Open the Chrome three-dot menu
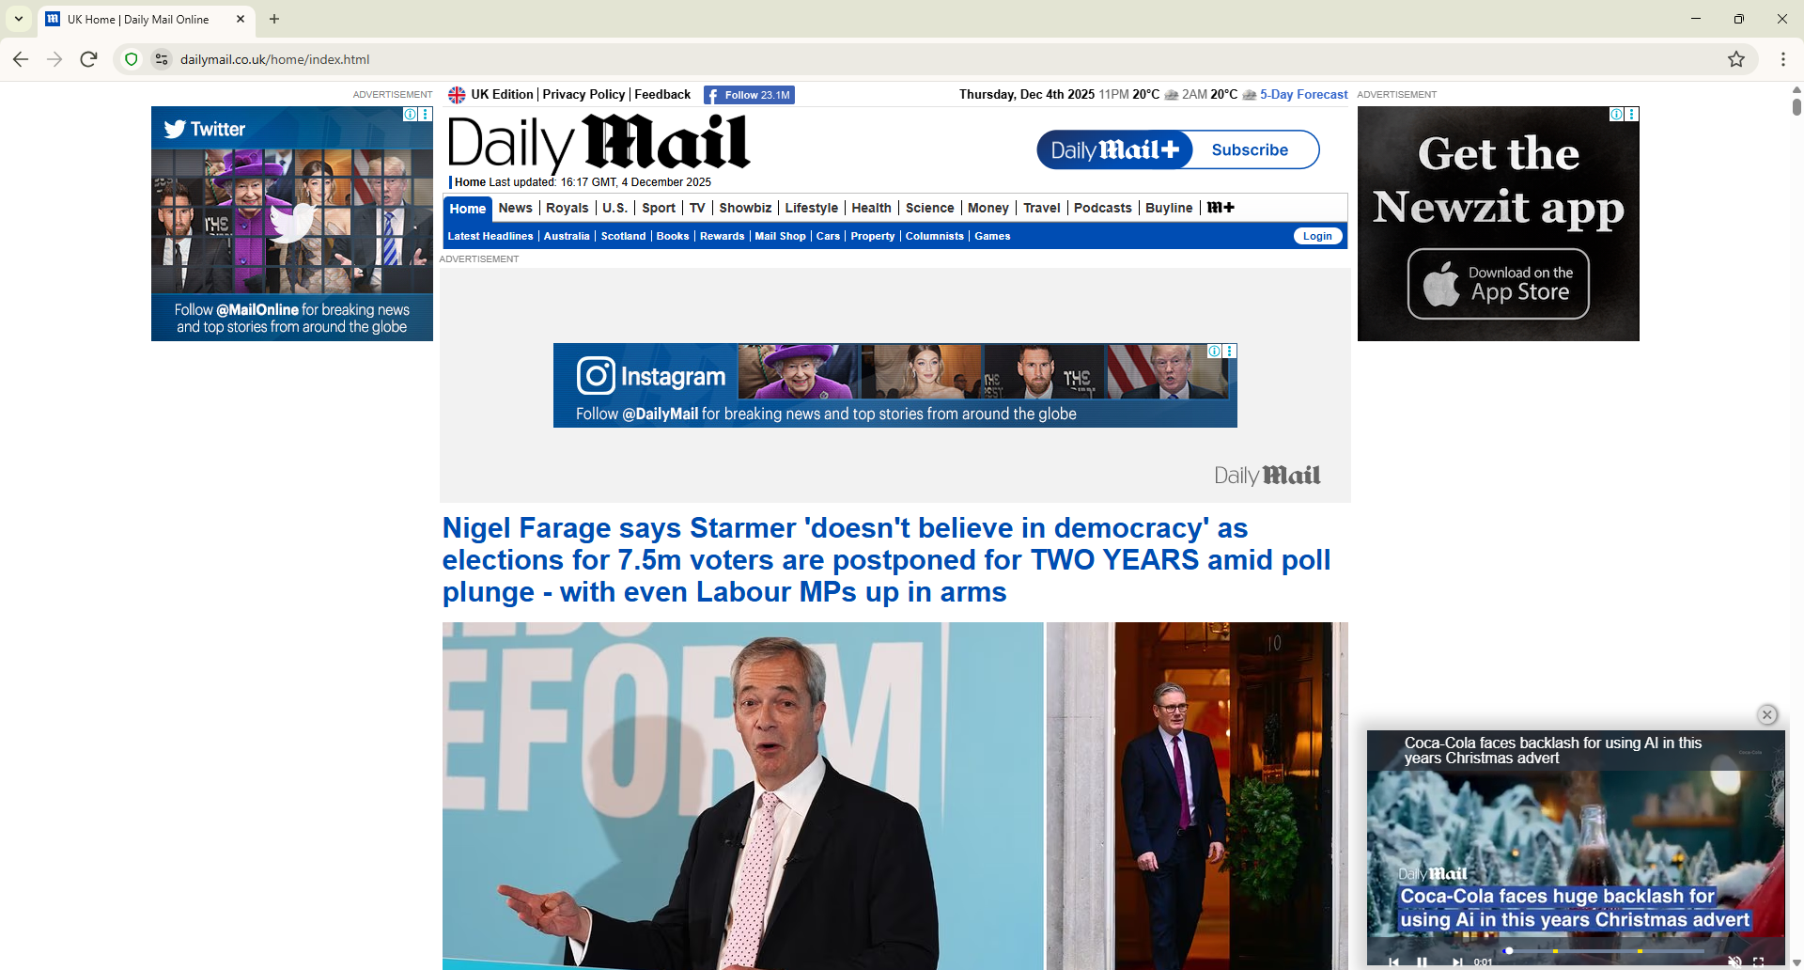Image resolution: width=1804 pixels, height=970 pixels. (1782, 59)
